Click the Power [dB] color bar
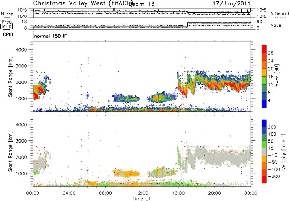The image size is (290, 201). point(264,76)
